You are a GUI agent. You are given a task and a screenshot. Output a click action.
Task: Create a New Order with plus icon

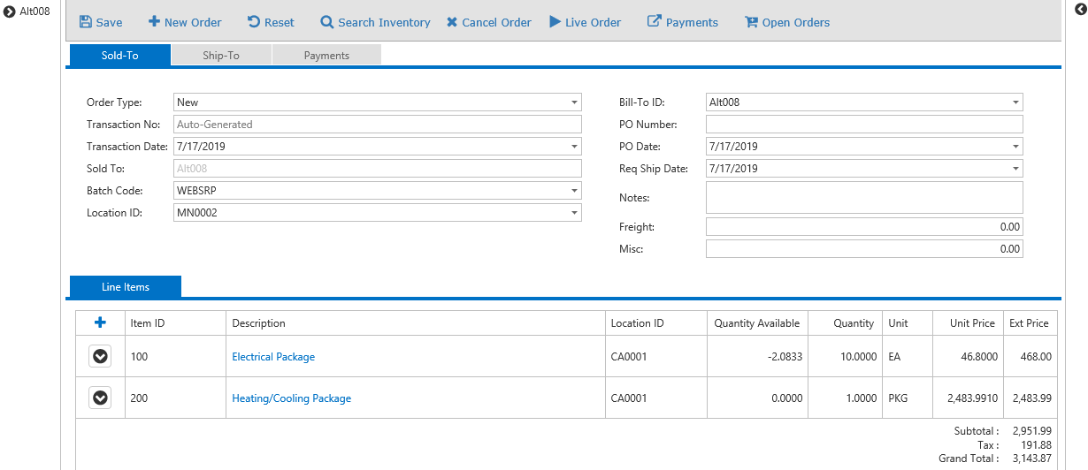click(154, 22)
